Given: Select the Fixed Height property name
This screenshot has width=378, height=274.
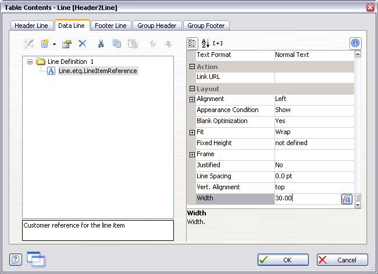Looking at the screenshot, I should pos(235,143).
